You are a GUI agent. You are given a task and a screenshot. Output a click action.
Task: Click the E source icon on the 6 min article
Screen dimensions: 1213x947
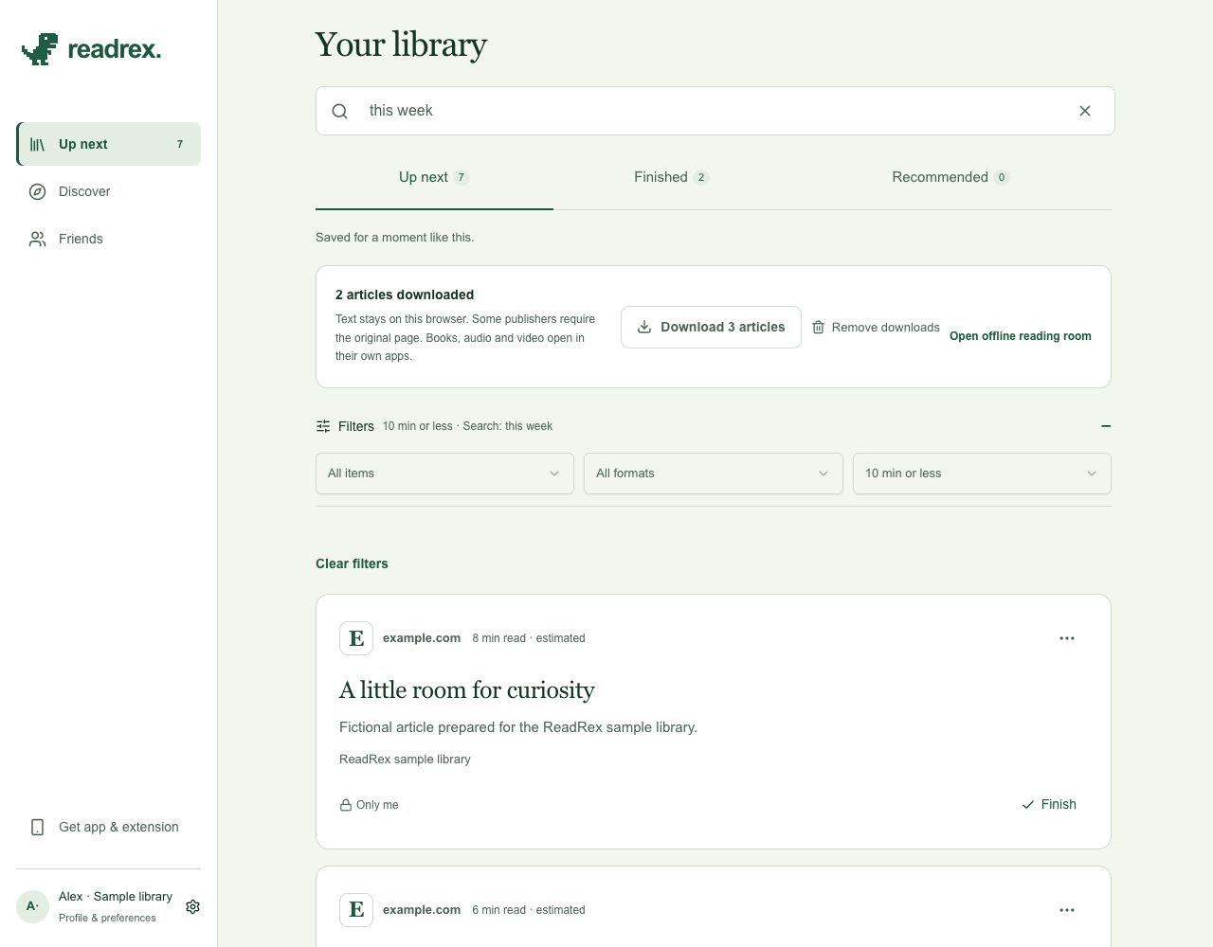(356, 910)
